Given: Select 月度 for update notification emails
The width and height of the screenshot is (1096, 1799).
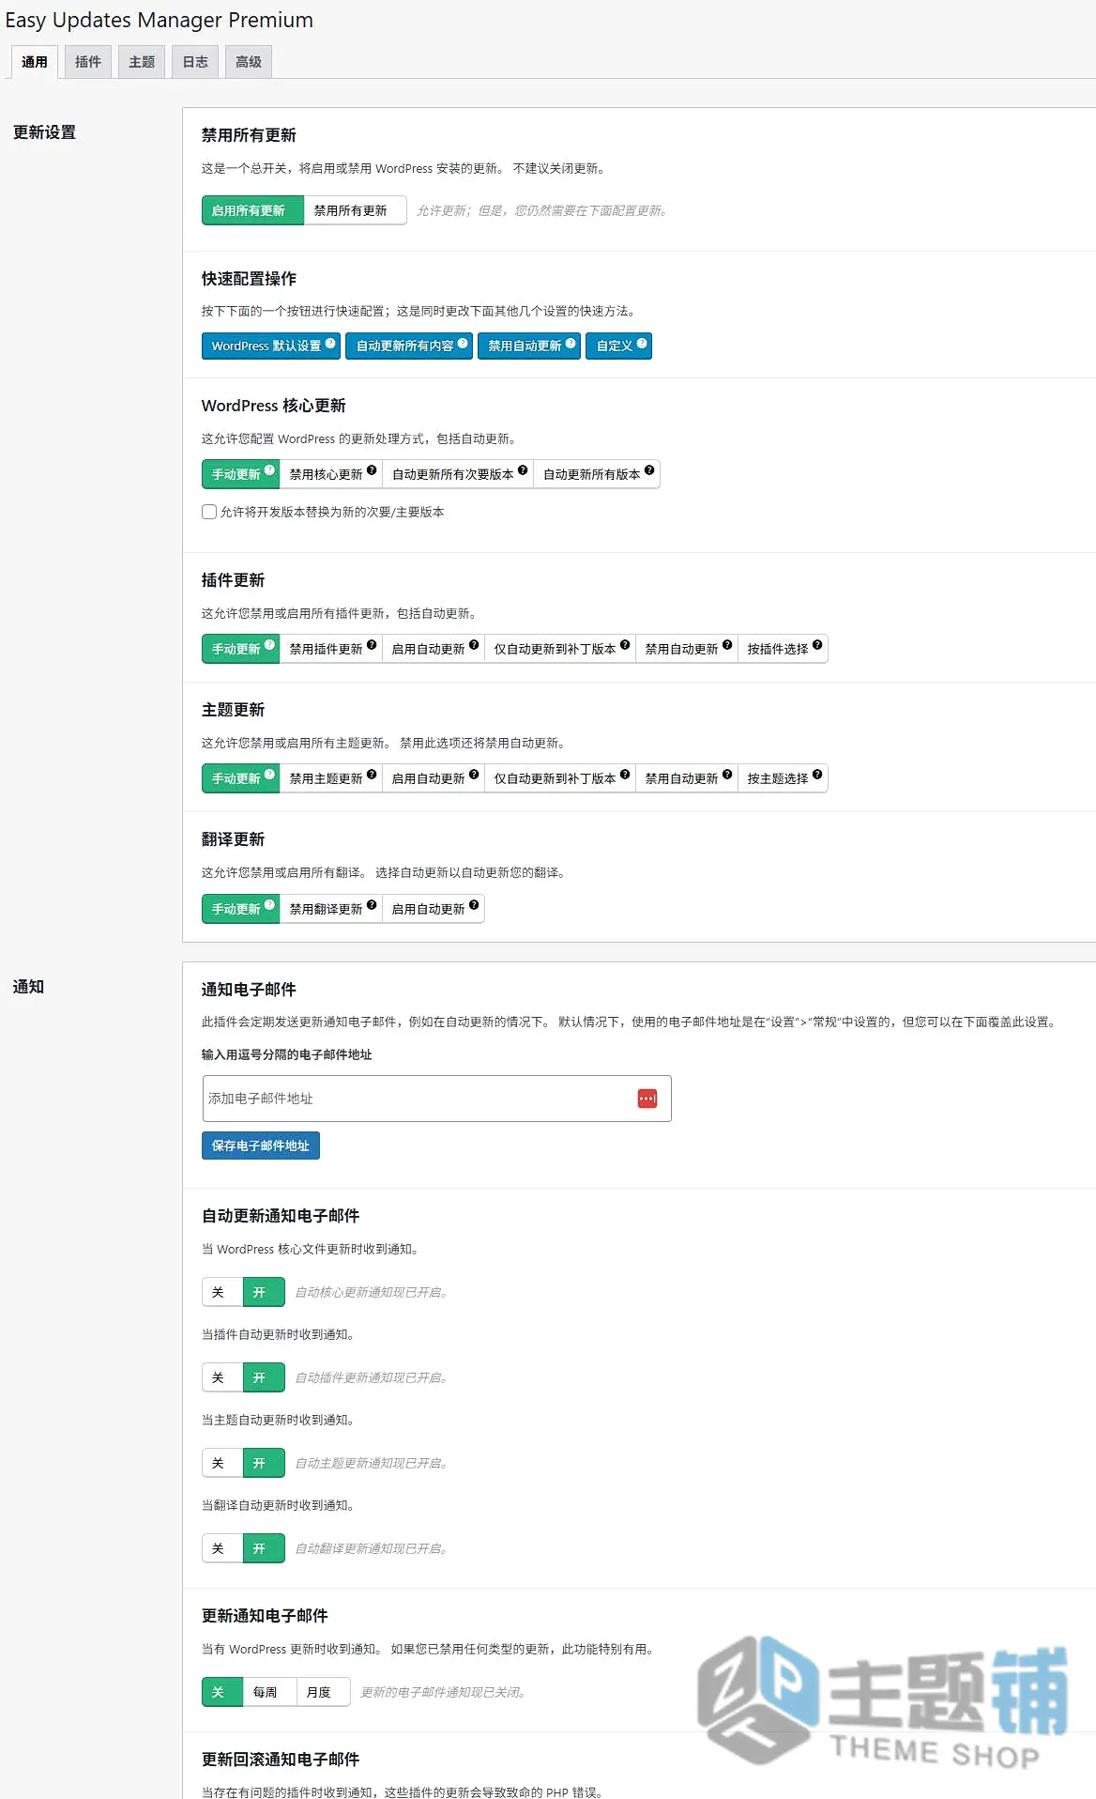Looking at the screenshot, I should point(323,1692).
